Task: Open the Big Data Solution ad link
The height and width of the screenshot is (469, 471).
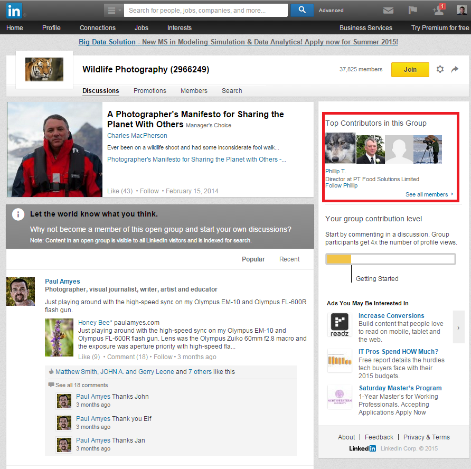Action: coord(238,42)
